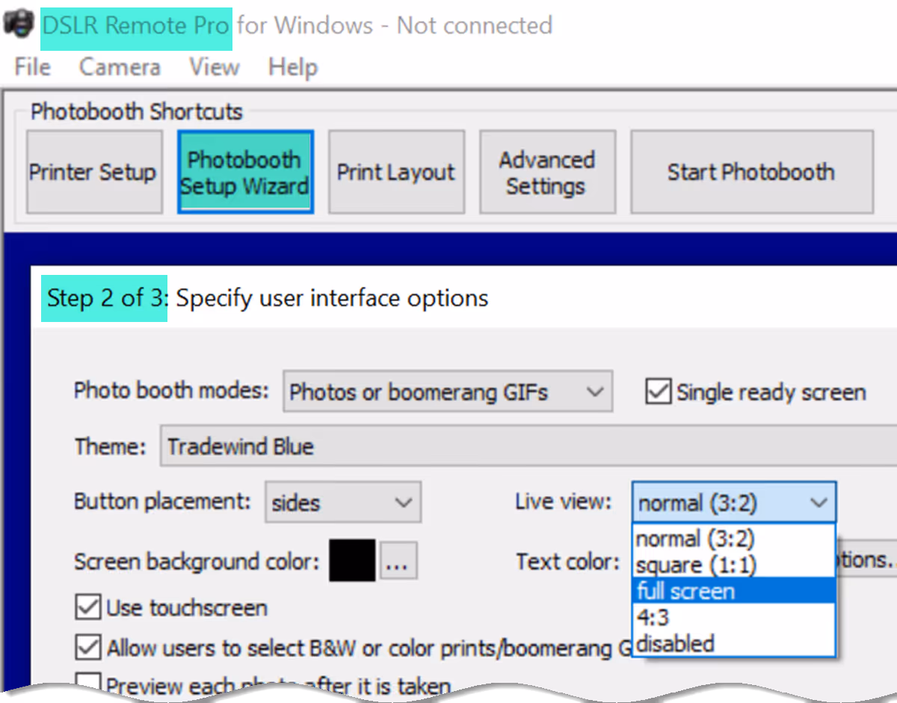This screenshot has width=897, height=703.
Task: Launch the Photobooth Setup Wizard
Action: 245,173
